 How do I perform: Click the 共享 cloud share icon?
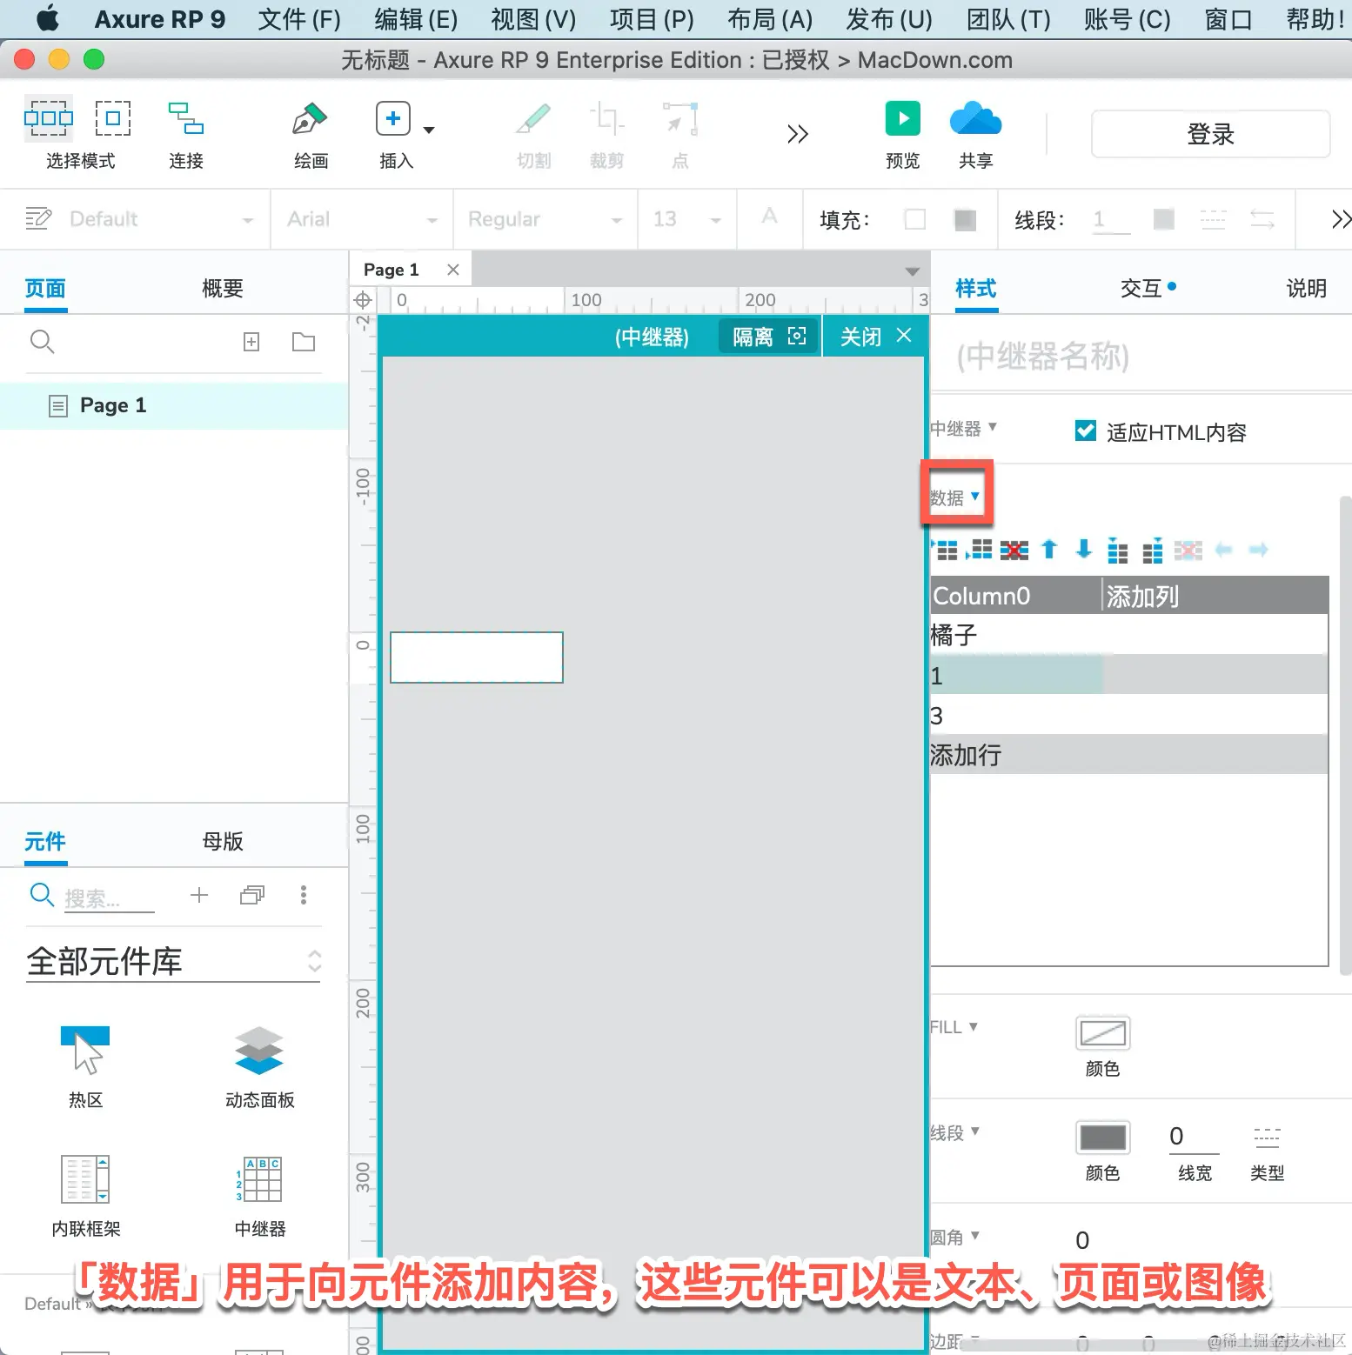pyautogui.click(x=976, y=118)
